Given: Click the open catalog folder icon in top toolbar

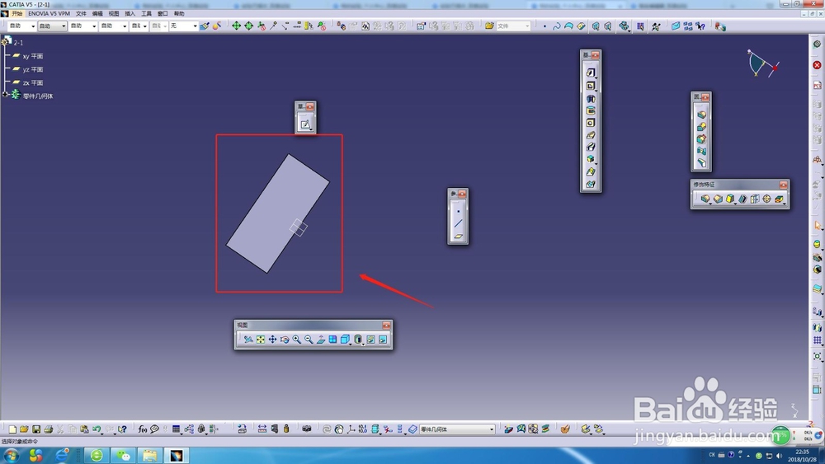Looking at the screenshot, I should [489, 26].
